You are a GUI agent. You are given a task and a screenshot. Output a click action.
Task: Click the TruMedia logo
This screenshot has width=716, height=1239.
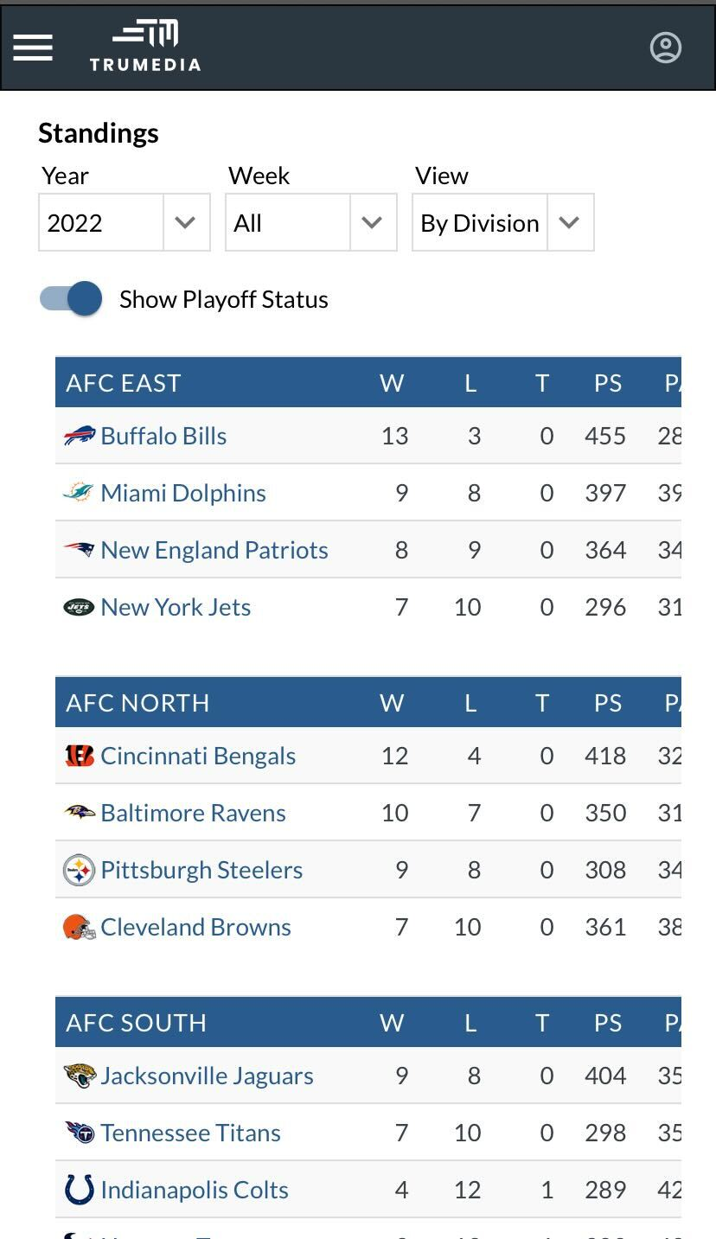point(145,47)
